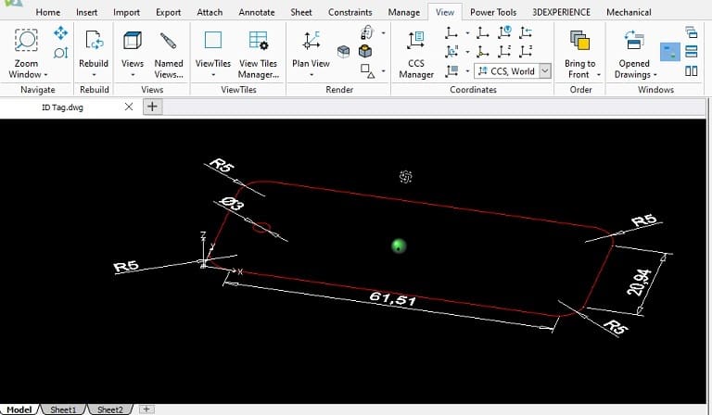Viewport: 712px width, 415px height.
Task: Expand the Zoom Window dropdown arrow
Action: point(45,75)
